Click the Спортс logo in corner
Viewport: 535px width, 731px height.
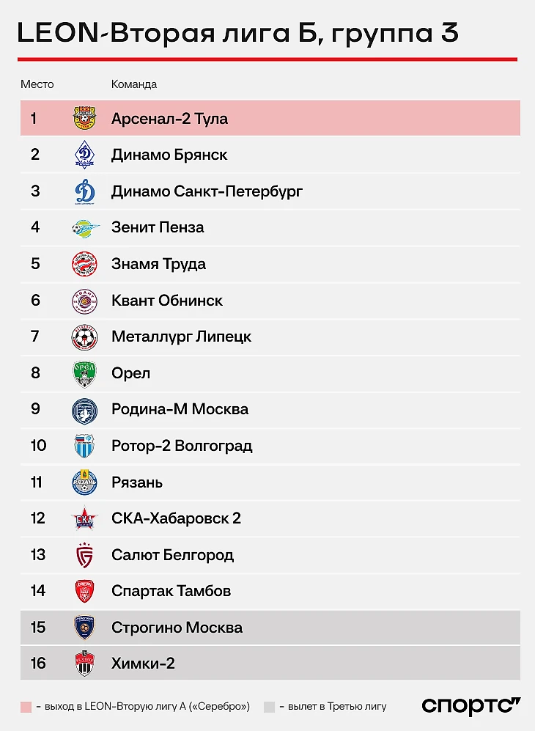pos(471,706)
